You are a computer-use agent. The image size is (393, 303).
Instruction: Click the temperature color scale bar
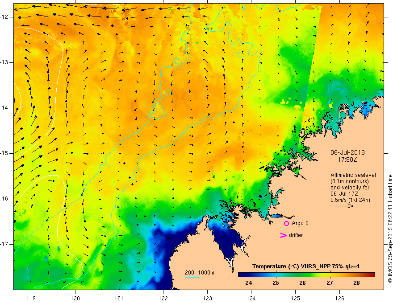point(306,275)
